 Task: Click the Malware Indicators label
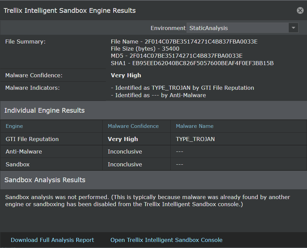(32, 88)
